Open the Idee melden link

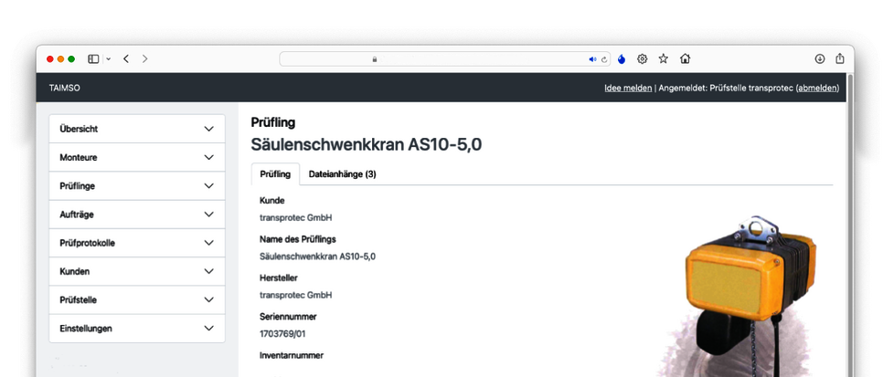point(628,88)
